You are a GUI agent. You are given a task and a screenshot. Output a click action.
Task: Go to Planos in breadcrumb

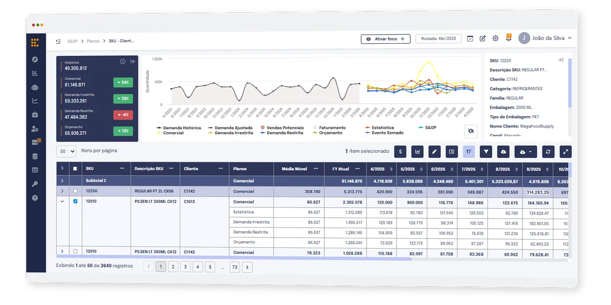[93, 41]
